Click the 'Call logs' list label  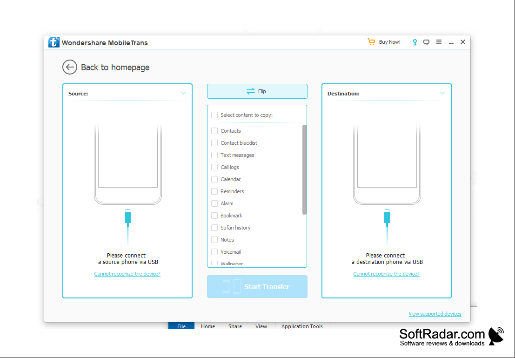230,167
